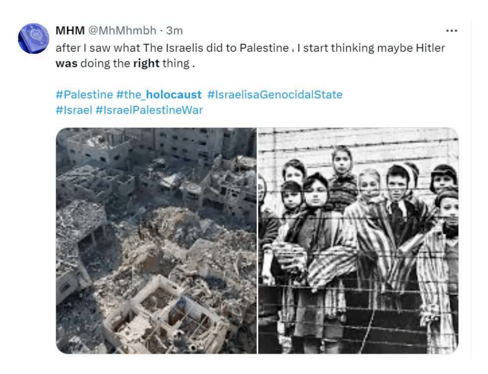This screenshot has height=374, width=488.
Task: Open the MHM display name profile
Action: (69, 31)
